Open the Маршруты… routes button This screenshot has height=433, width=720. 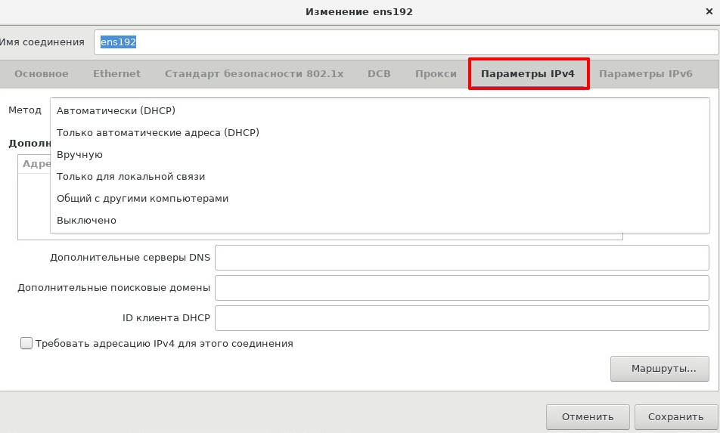click(659, 369)
